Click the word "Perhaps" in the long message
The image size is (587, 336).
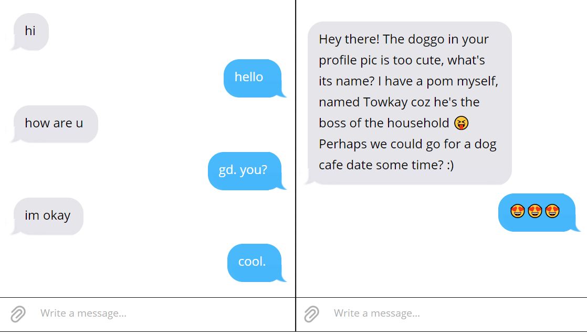pos(341,144)
